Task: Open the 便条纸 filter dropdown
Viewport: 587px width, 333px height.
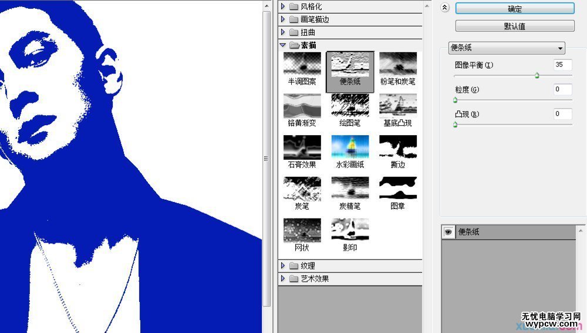Action: 507,48
